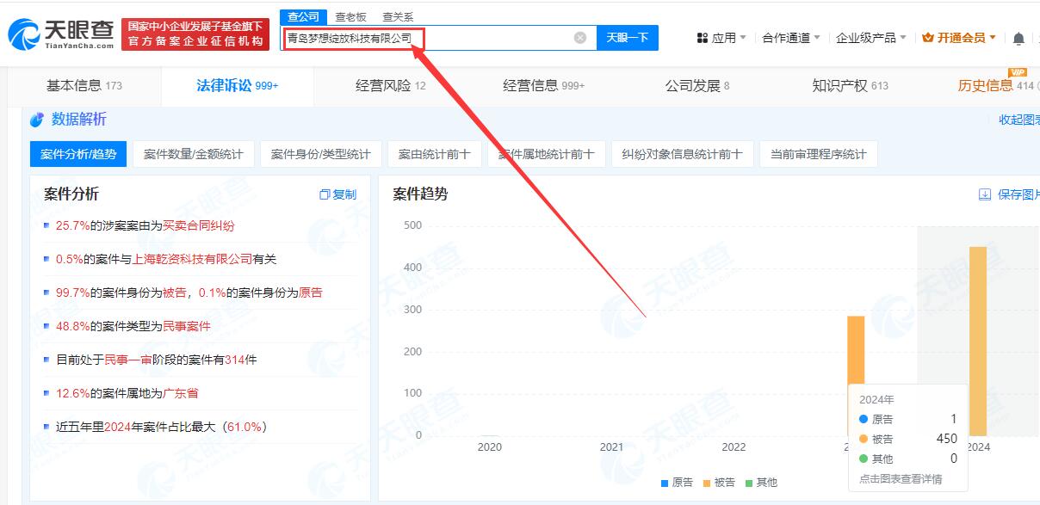Click the 开通会员 crown icon
This screenshot has width=1040, height=505.
point(927,38)
